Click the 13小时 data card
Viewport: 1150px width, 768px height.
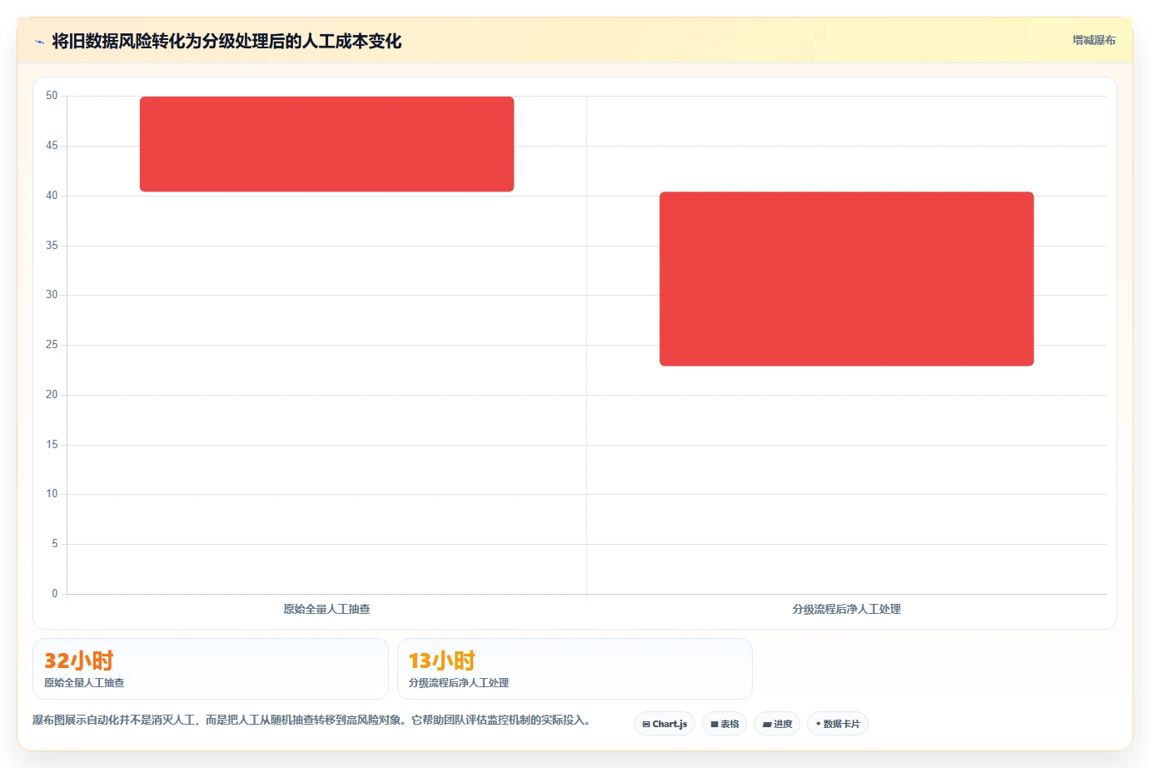coord(575,669)
